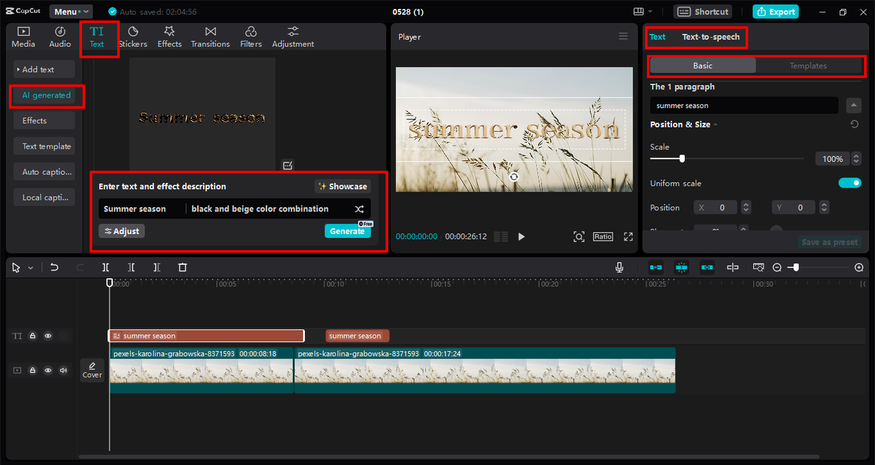Image resolution: width=875 pixels, height=465 pixels.
Task: Generate the AI text effect
Action: pos(347,231)
